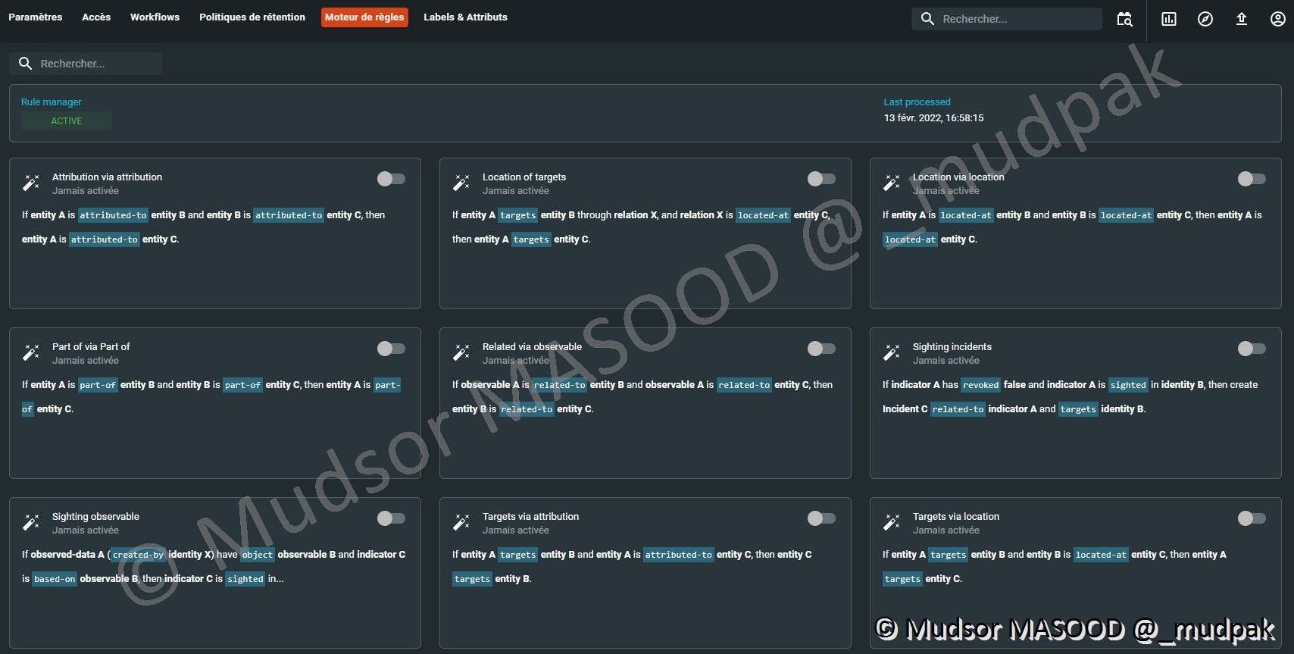Open the user profile account icon
1294x654 pixels.
(1277, 19)
